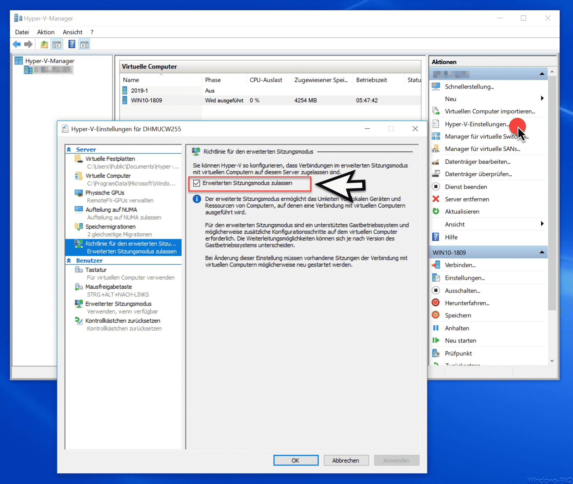Viewport: 573px width, 484px height.
Task: Select Hyper-V-Manager root tree node
Action: click(50, 61)
